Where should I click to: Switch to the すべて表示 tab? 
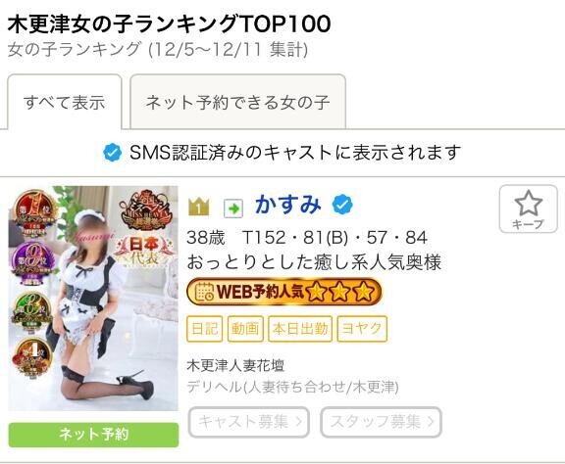tap(65, 102)
